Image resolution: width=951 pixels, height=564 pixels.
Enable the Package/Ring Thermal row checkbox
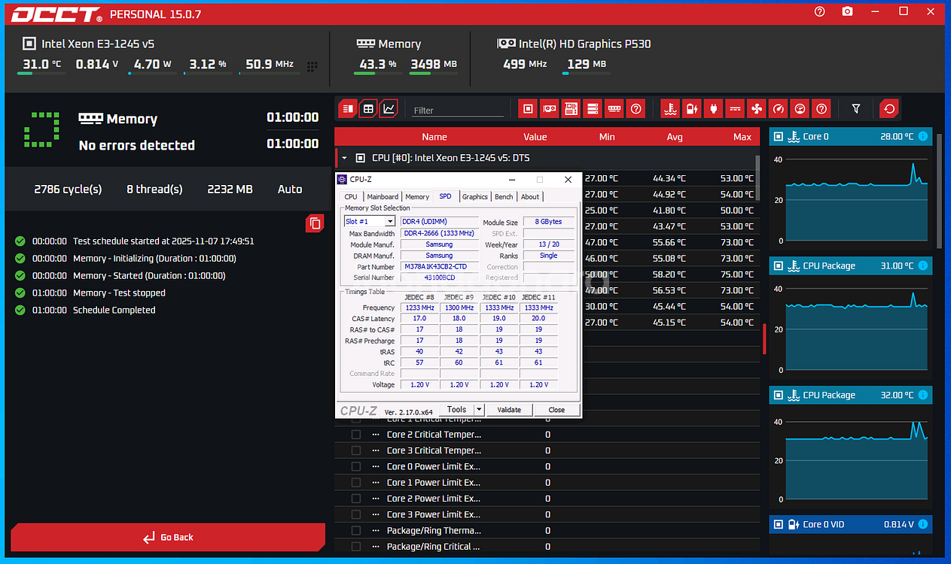click(x=356, y=530)
